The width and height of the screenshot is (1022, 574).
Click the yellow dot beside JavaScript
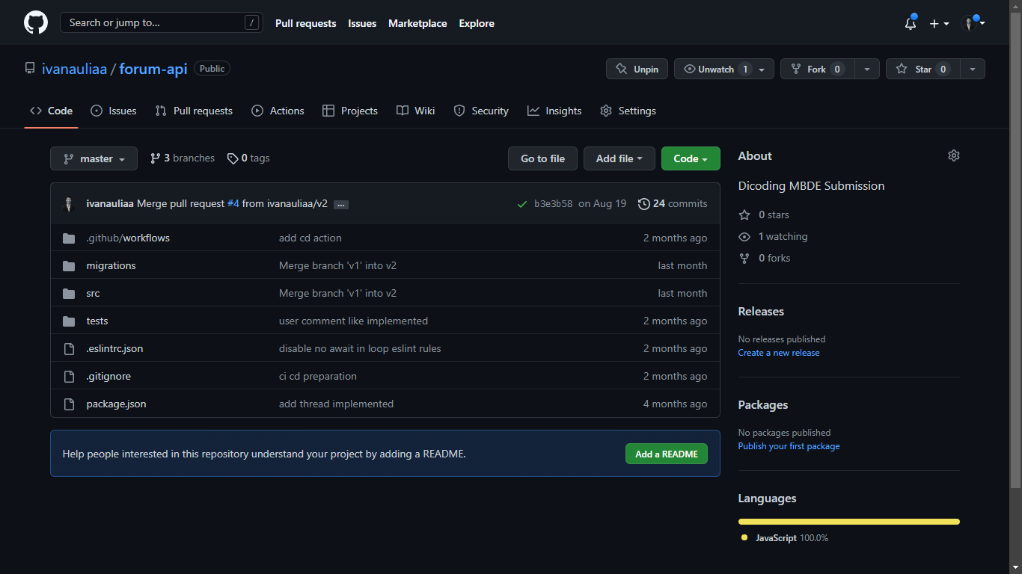[x=744, y=537]
